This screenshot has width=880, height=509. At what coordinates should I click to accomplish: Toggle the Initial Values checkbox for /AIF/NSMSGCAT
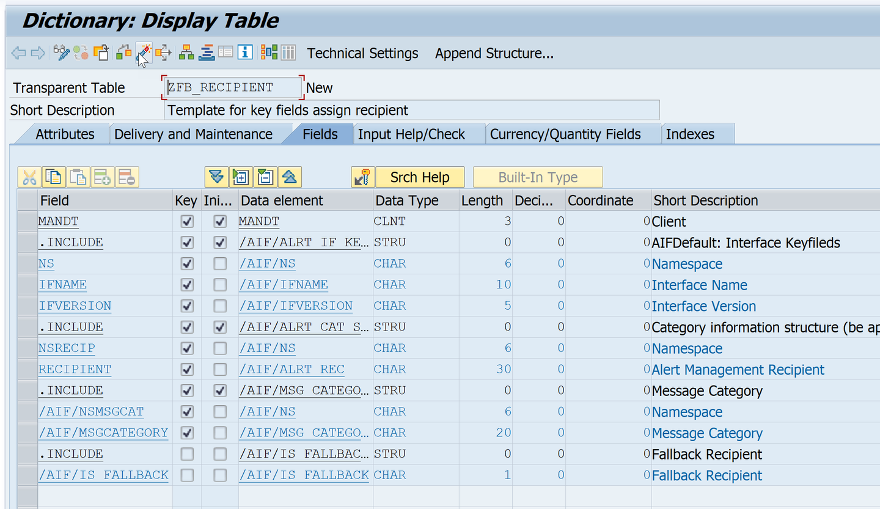[220, 411]
